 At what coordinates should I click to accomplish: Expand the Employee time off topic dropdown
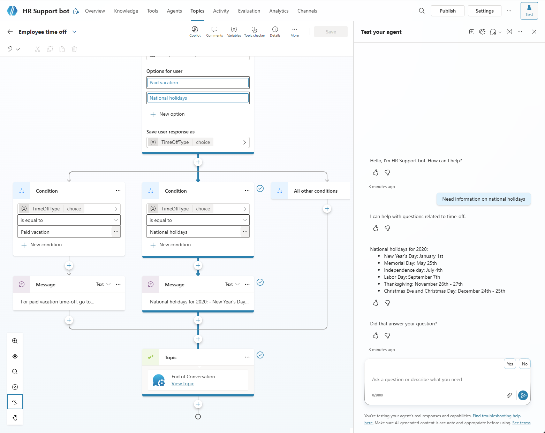tap(74, 32)
